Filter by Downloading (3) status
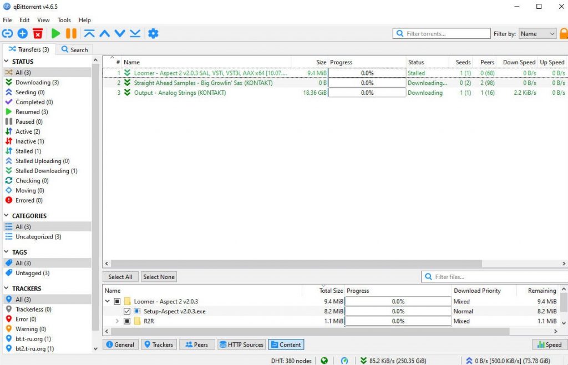This screenshot has height=365, width=568. pos(37,83)
